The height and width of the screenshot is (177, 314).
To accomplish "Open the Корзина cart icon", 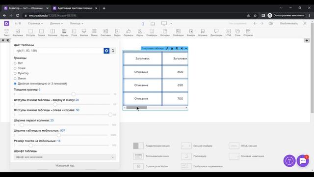I will tap(203, 32).
